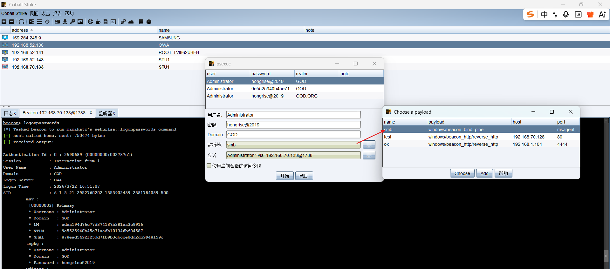The height and width of the screenshot is (269, 610).
Task: Sort listeners by payload column header
Action: 469,122
